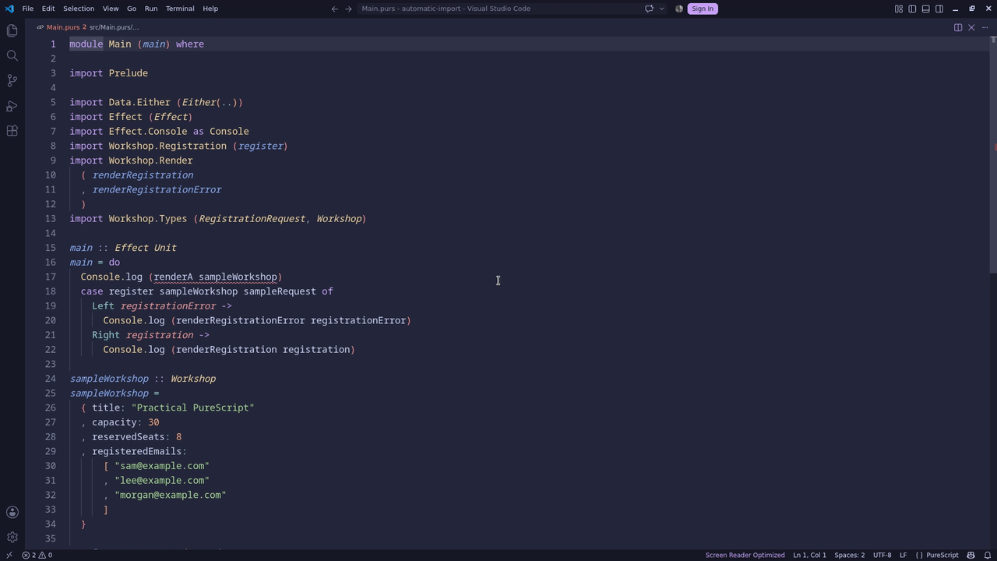Click the 'sampleWorkshop :: Workshop' signature
The image size is (997, 561).
(143, 379)
